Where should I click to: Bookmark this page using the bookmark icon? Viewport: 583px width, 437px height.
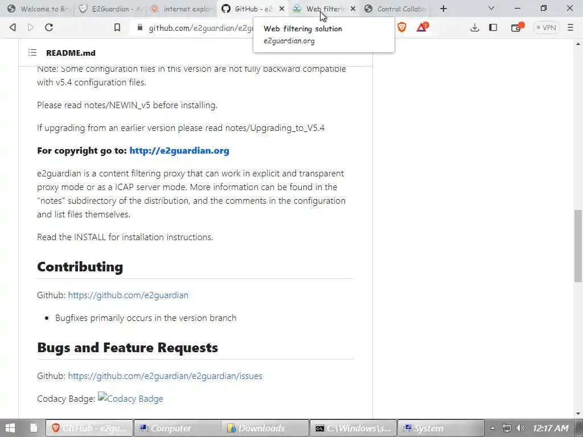[x=117, y=27]
